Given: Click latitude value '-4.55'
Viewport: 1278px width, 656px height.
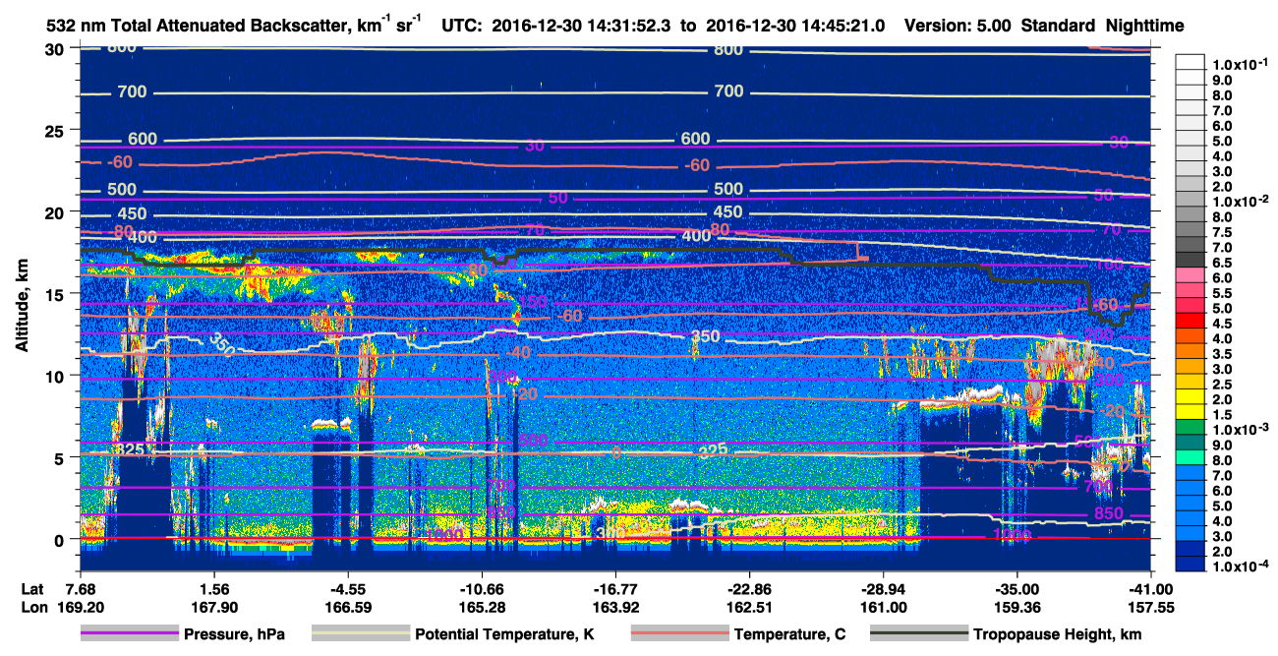Looking at the screenshot, I should (347, 588).
